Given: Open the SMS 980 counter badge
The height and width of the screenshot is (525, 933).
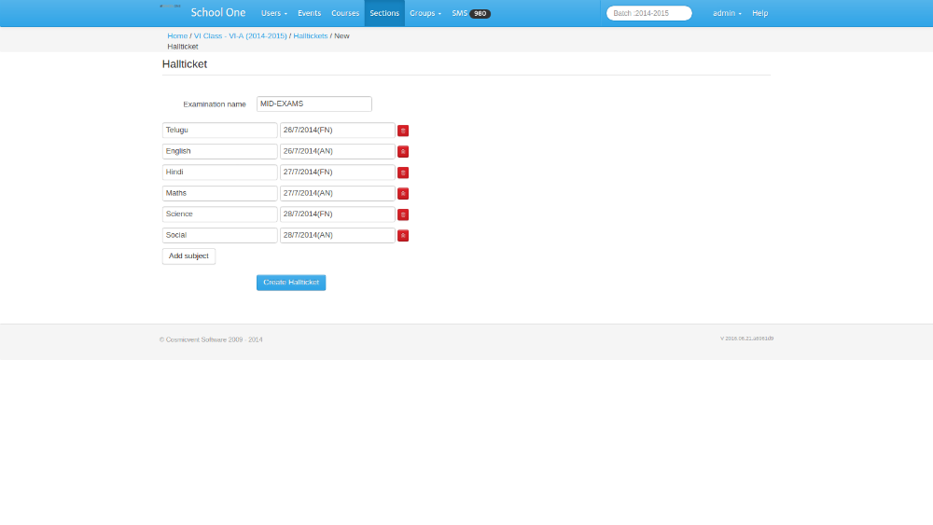Looking at the screenshot, I should point(480,14).
